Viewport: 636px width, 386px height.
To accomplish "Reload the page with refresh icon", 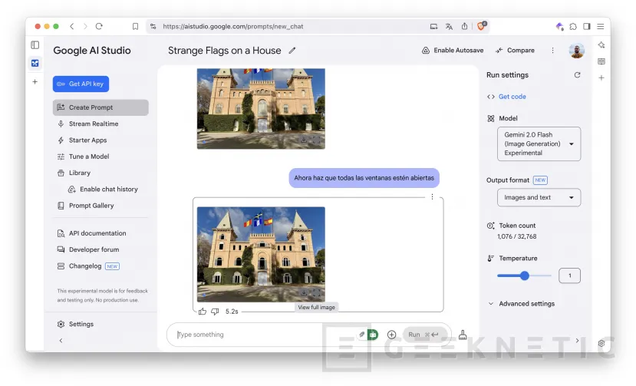I will click(99, 26).
